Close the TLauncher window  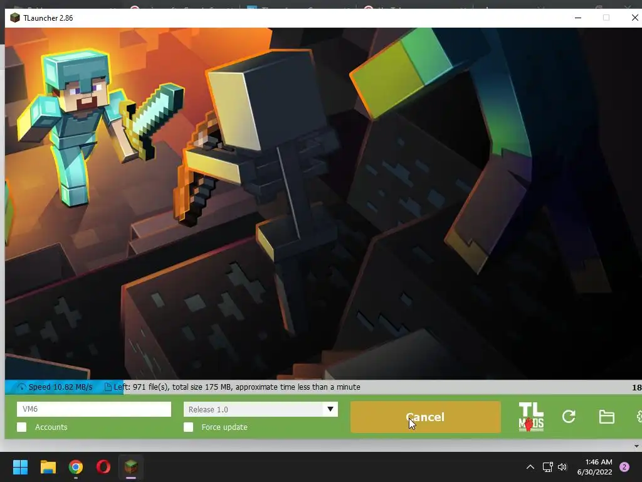tap(634, 18)
